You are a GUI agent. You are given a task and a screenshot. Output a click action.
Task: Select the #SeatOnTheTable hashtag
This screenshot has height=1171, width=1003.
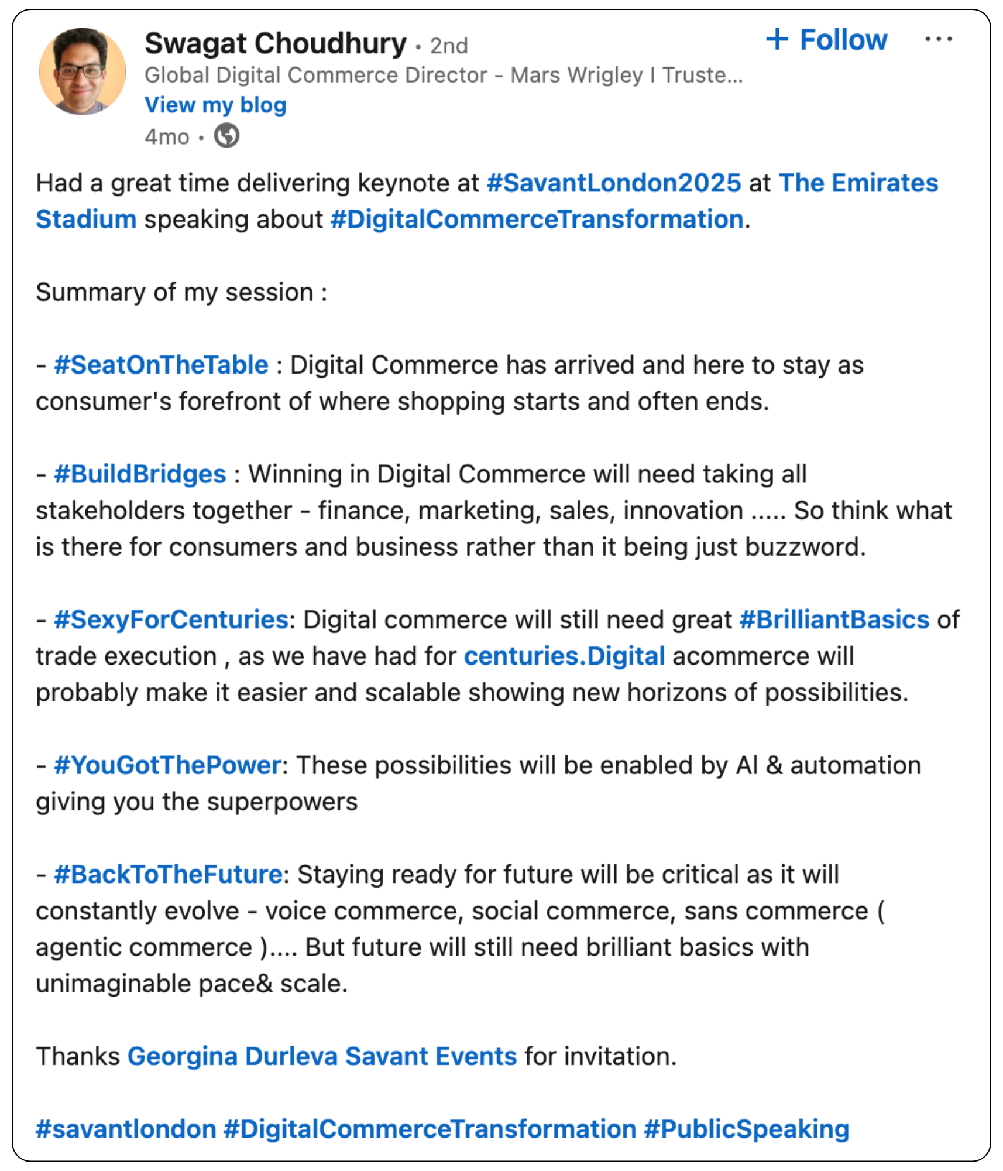click(161, 365)
